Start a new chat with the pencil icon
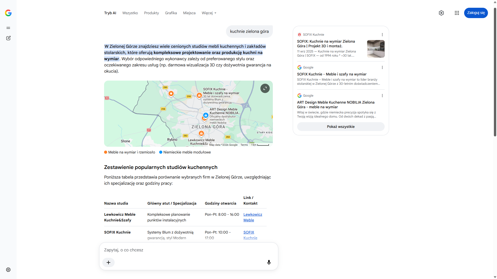Image resolution: width=497 pixels, height=279 pixels. 8,38
